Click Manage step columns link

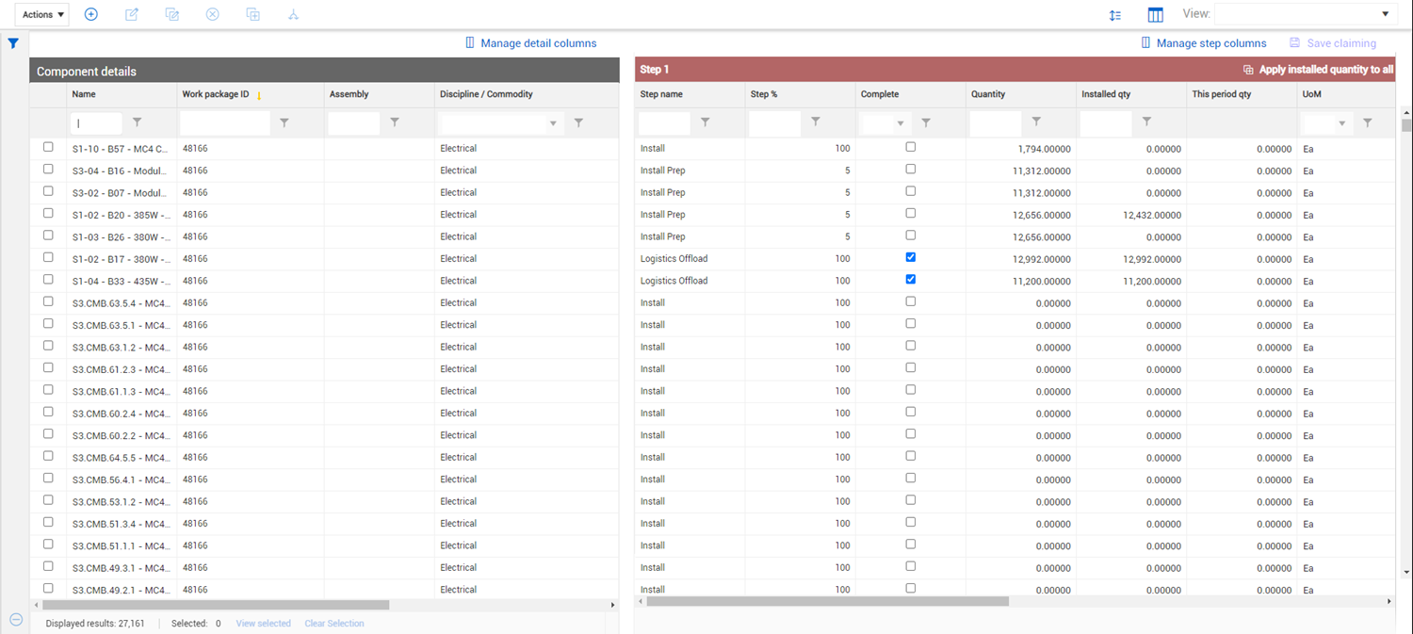click(x=1203, y=43)
